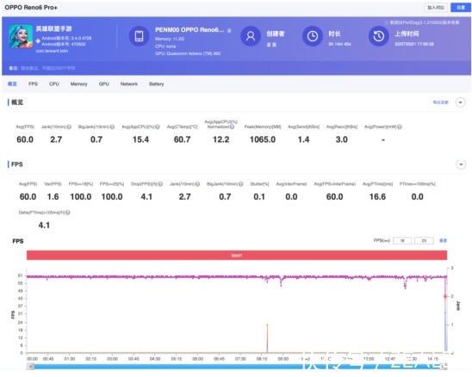Click the export all link (导出全部)

(x=441, y=102)
